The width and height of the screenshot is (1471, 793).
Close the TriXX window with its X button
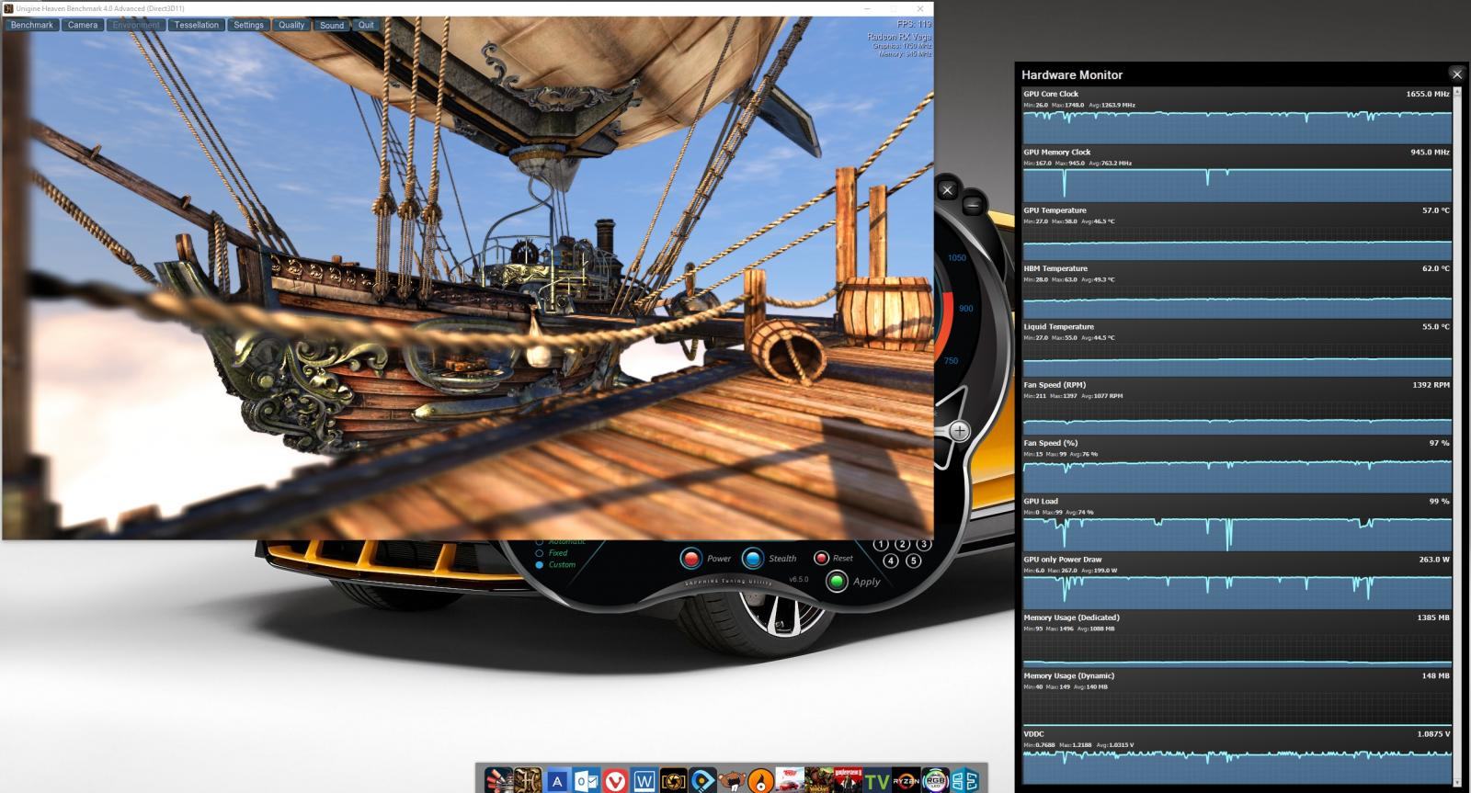948,190
